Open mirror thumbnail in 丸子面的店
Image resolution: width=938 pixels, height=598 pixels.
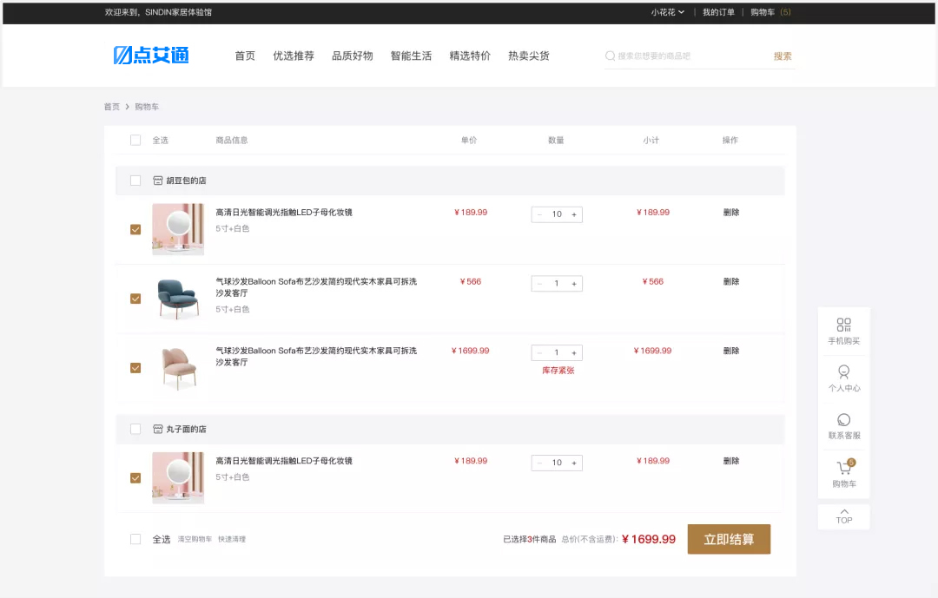(x=178, y=478)
